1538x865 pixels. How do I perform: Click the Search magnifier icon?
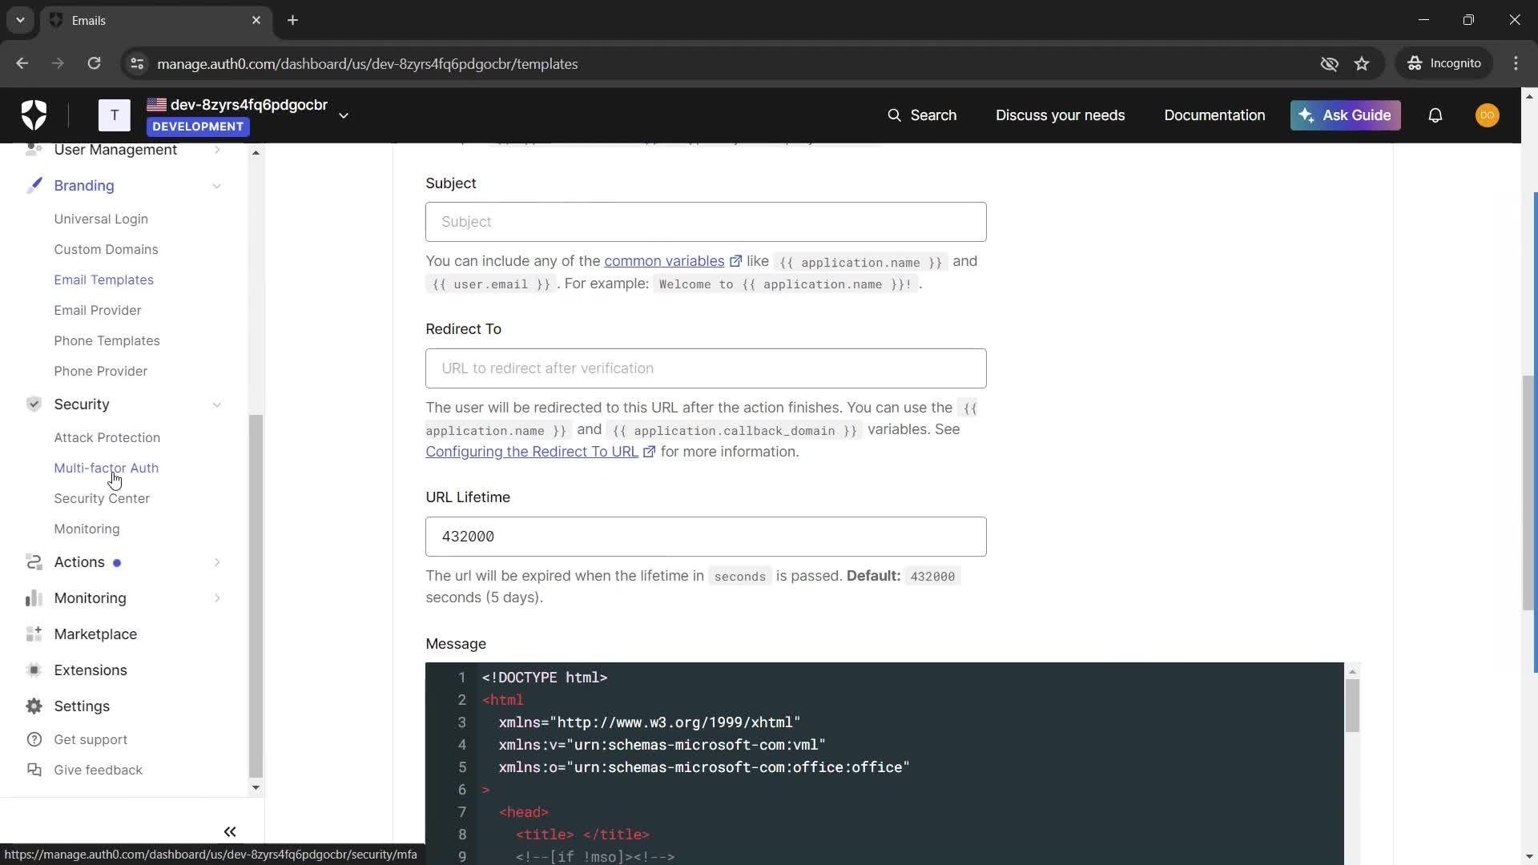click(x=894, y=115)
